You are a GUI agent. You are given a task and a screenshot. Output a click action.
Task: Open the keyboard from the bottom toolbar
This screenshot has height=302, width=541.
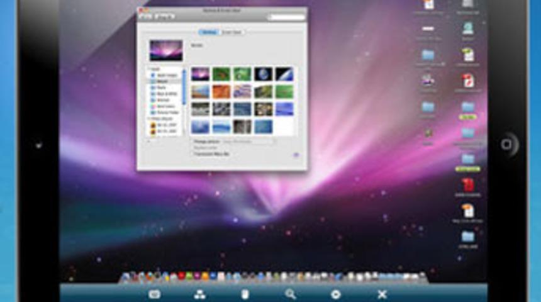[x=154, y=294]
